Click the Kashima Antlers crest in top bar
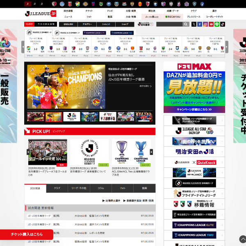Screen dimensions: 246x246 coord(54,4)
